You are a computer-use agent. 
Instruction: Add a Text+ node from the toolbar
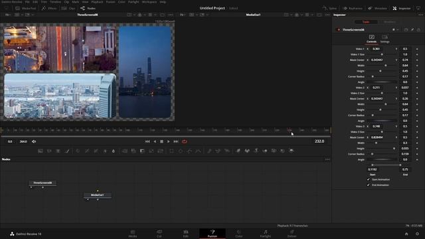click(58, 151)
